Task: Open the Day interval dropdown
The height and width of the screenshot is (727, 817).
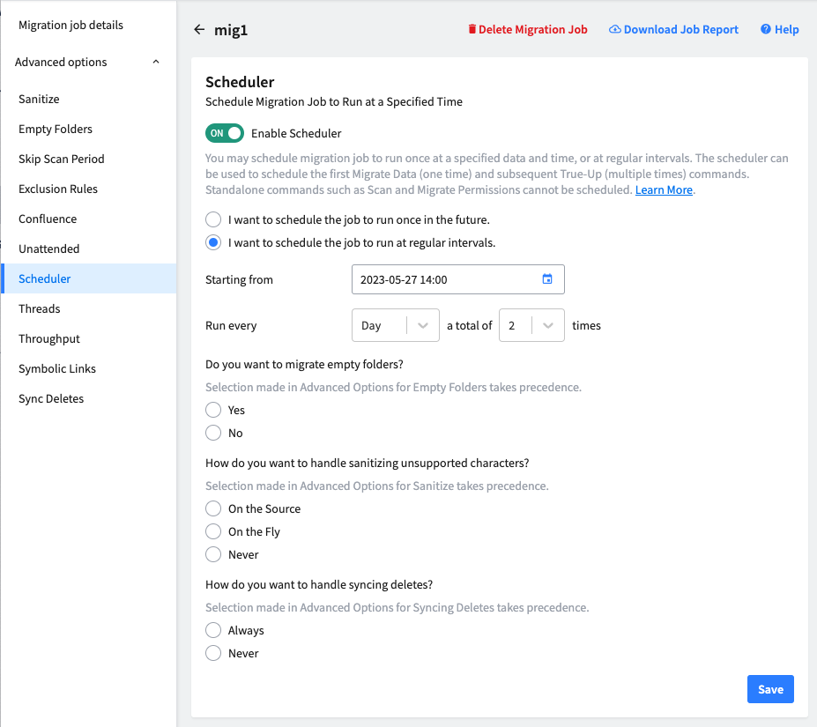Action: [x=395, y=325]
